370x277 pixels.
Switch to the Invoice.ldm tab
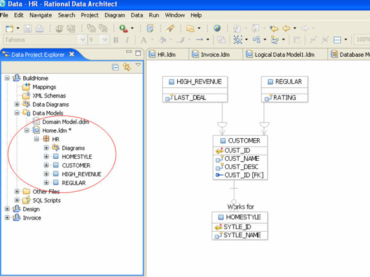[215, 55]
